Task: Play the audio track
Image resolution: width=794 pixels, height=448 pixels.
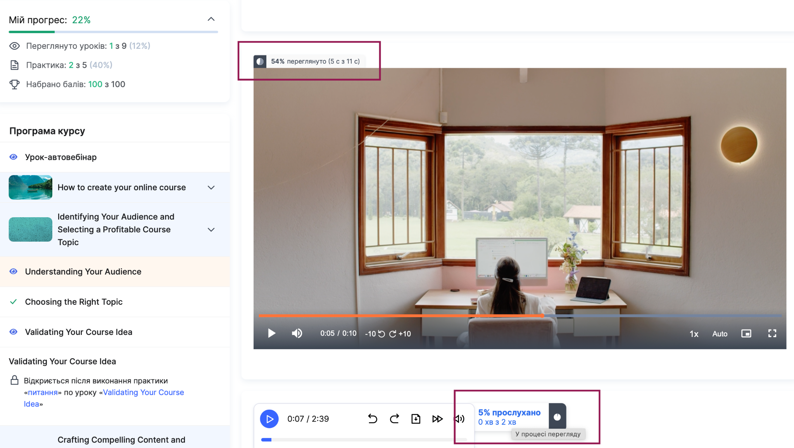Action: point(269,419)
